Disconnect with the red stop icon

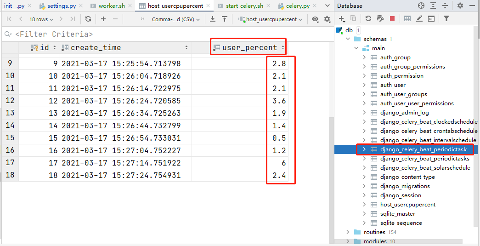[x=392, y=19]
